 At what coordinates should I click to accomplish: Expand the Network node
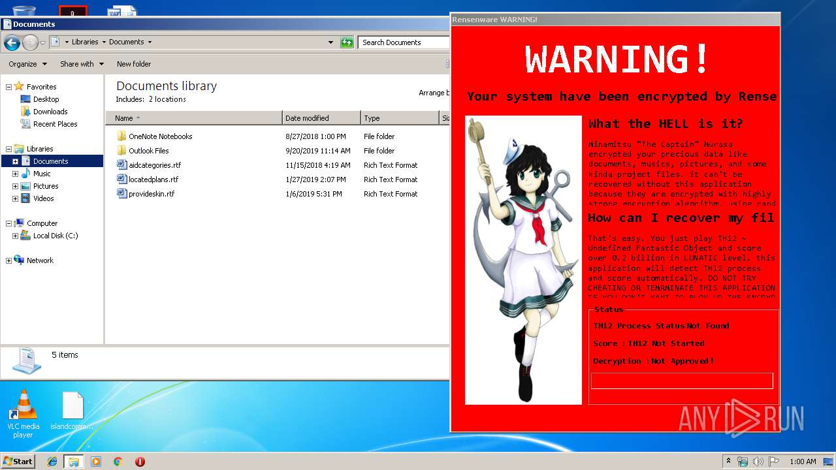[x=8, y=260]
